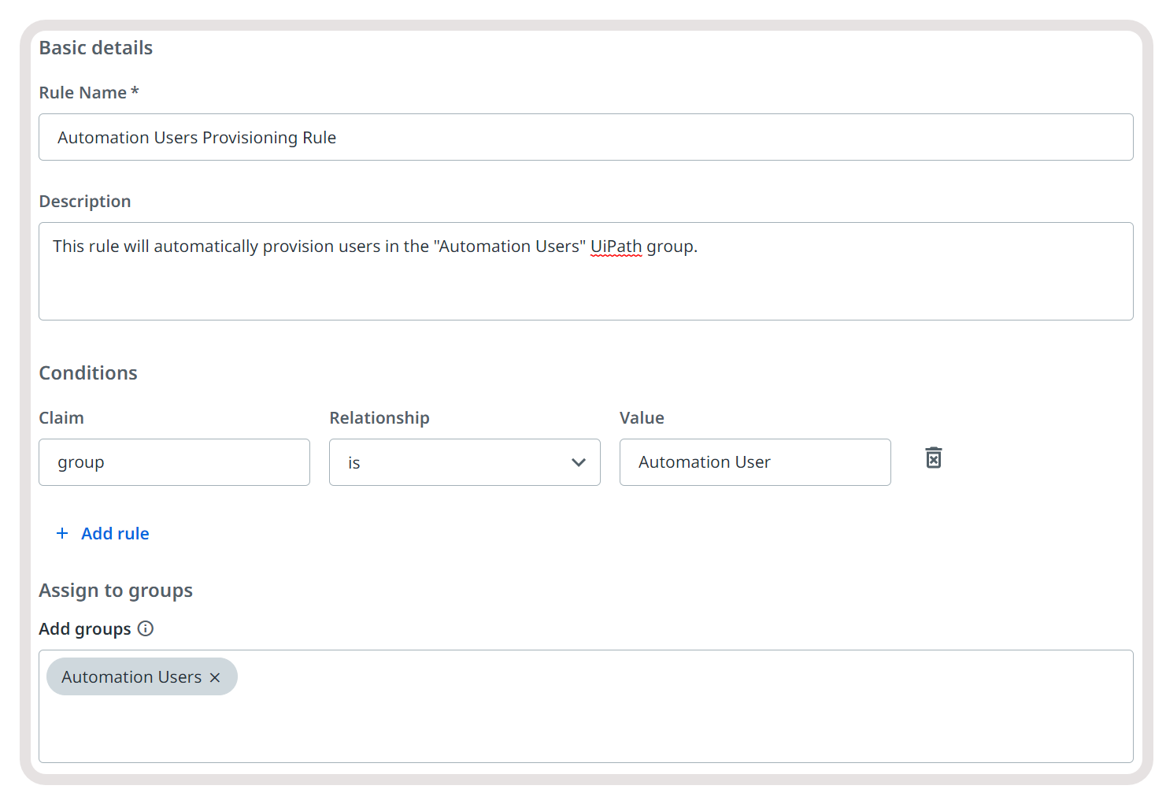This screenshot has height=804, width=1166.
Task: Click the Conditions section heading
Action: (88, 373)
